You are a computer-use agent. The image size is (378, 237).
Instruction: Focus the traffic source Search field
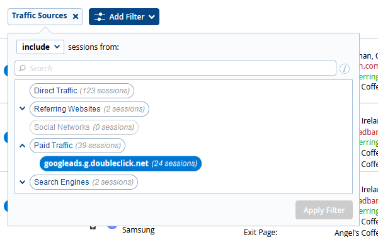tap(175, 68)
